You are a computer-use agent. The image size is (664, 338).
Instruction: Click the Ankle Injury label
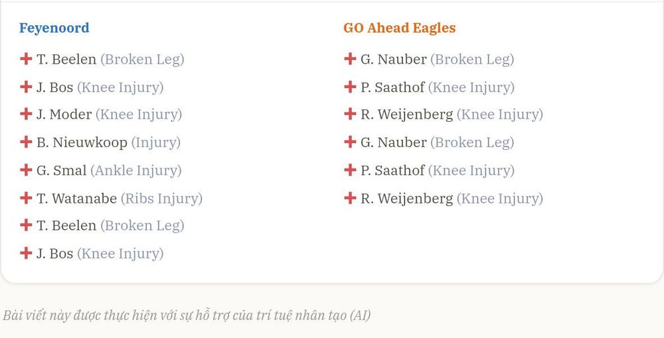(136, 171)
